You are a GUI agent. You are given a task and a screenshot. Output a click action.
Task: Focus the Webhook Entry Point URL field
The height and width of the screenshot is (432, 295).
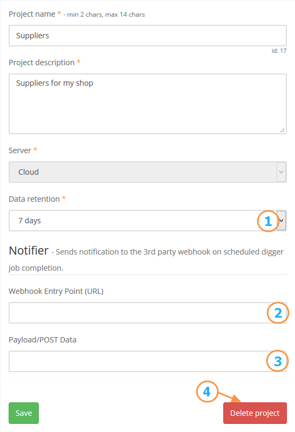click(x=148, y=313)
